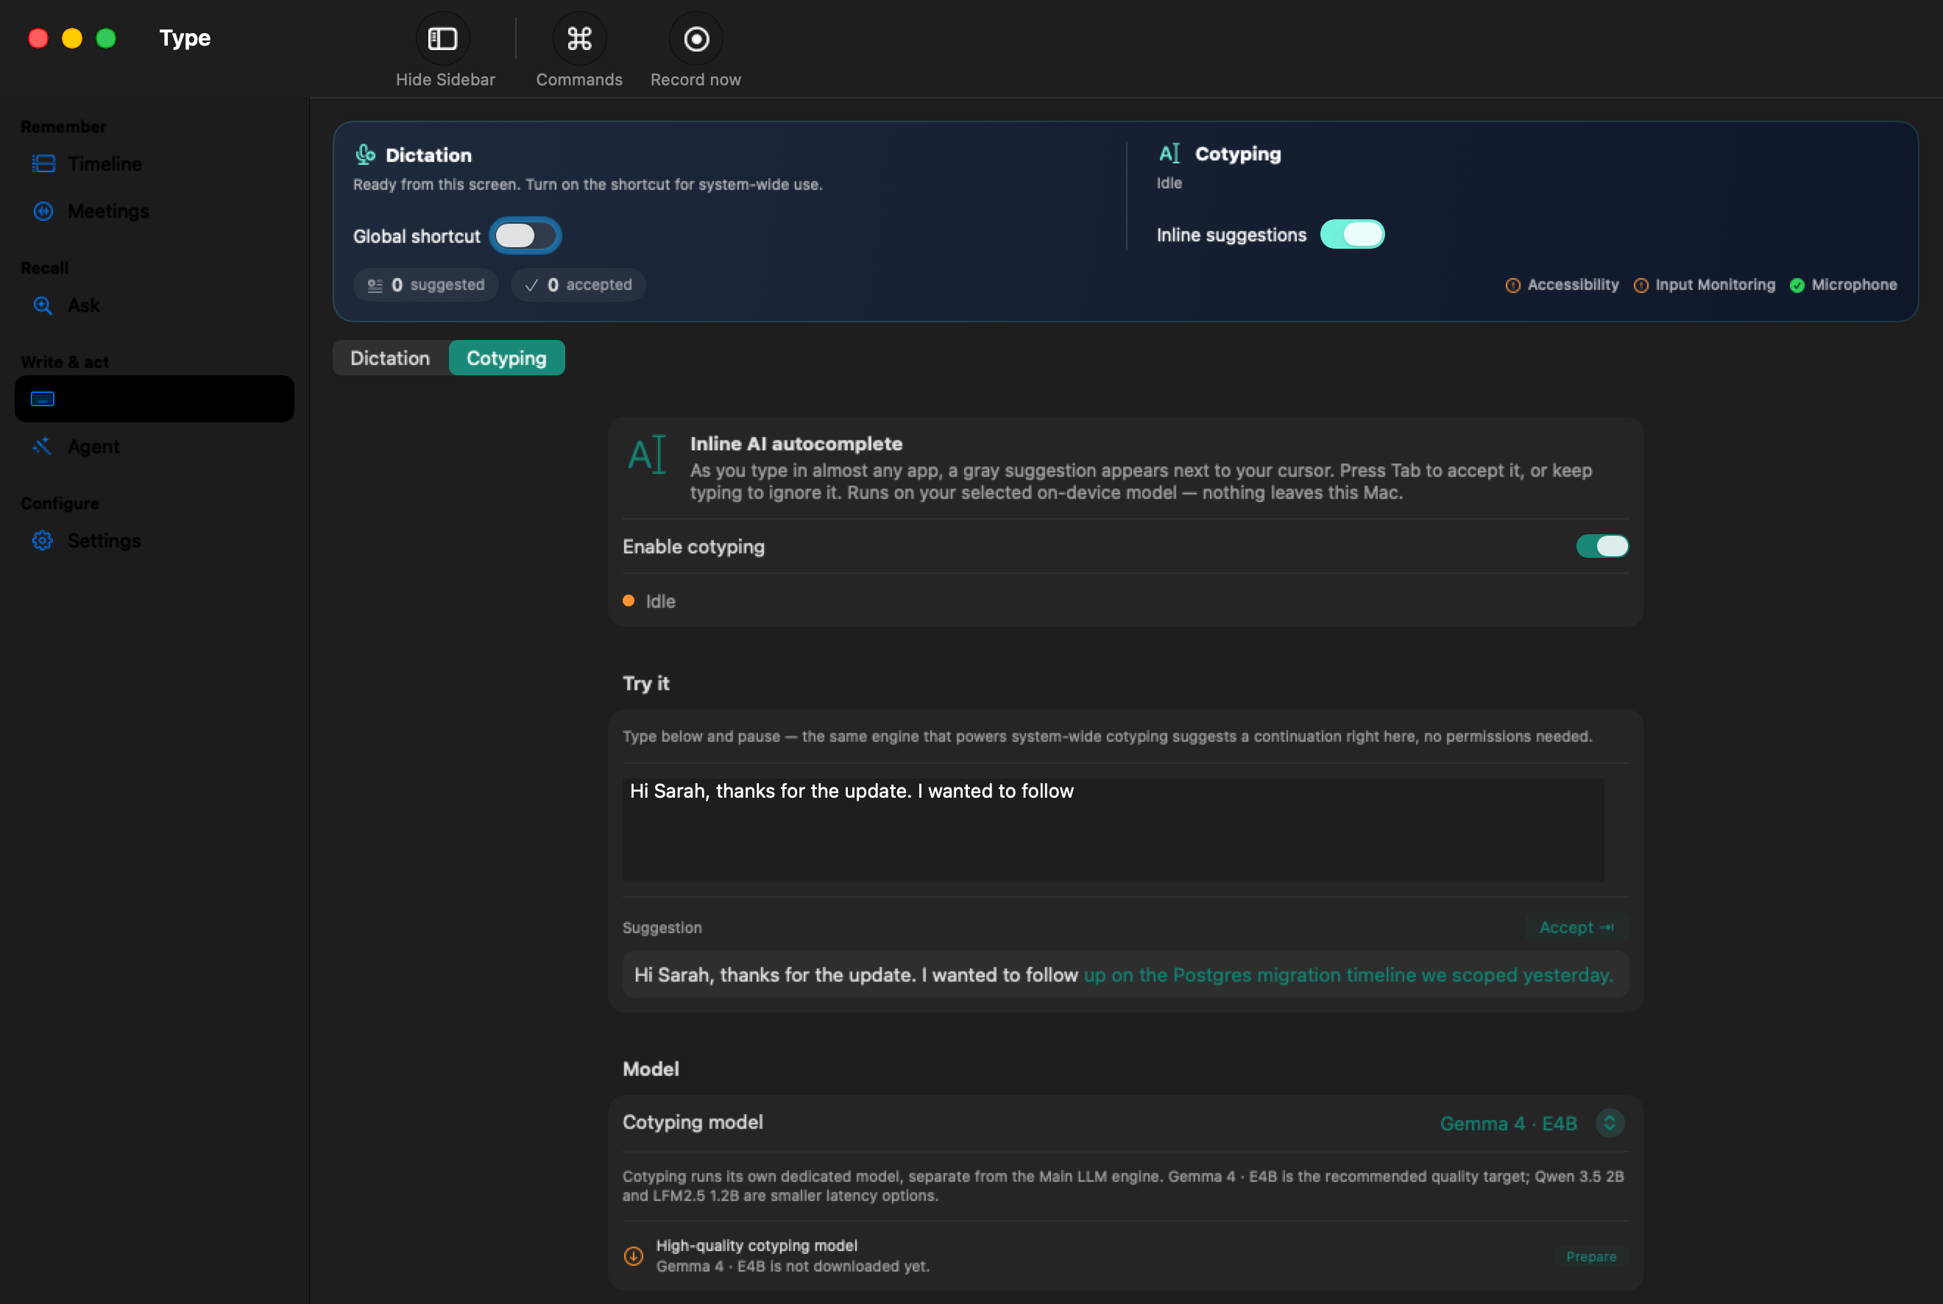Select the Cotyping tab
The height and width of the screenshot is (1304, 1943).
pos(506,358)
